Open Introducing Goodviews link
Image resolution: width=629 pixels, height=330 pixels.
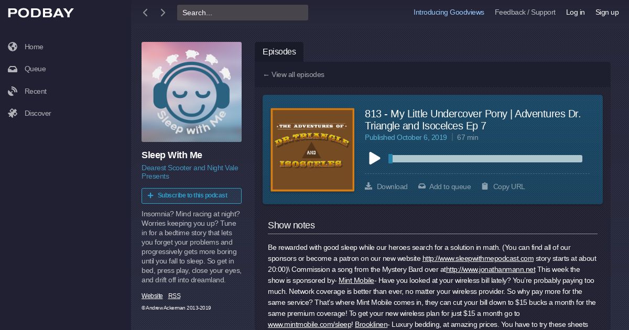[449, 12]
